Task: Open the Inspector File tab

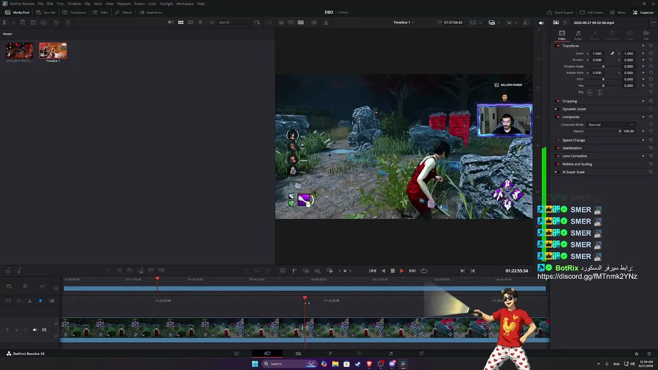Action: 646,35
